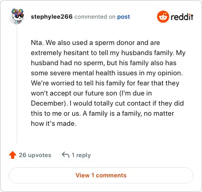This screenshot has height=192, width=202.
Task: Follow the blue "post" link
Action: [x=124, y=17]
